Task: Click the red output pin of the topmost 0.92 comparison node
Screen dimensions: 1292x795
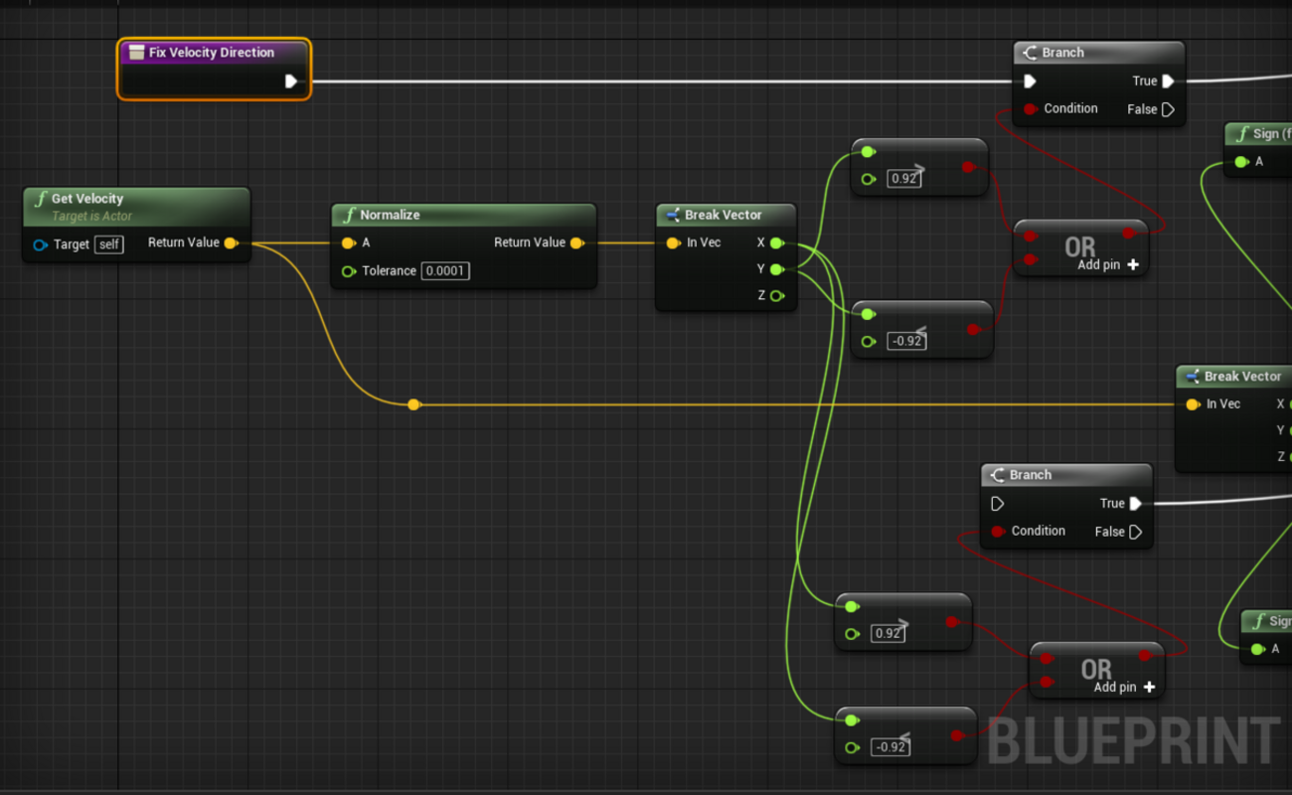Action: pos(969,167)
